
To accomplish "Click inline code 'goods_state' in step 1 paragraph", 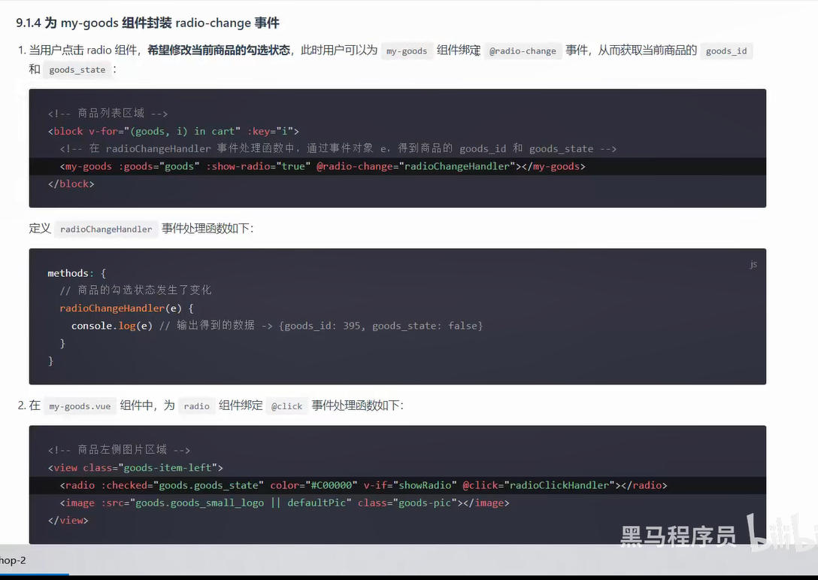I will [x=77, y=69].
